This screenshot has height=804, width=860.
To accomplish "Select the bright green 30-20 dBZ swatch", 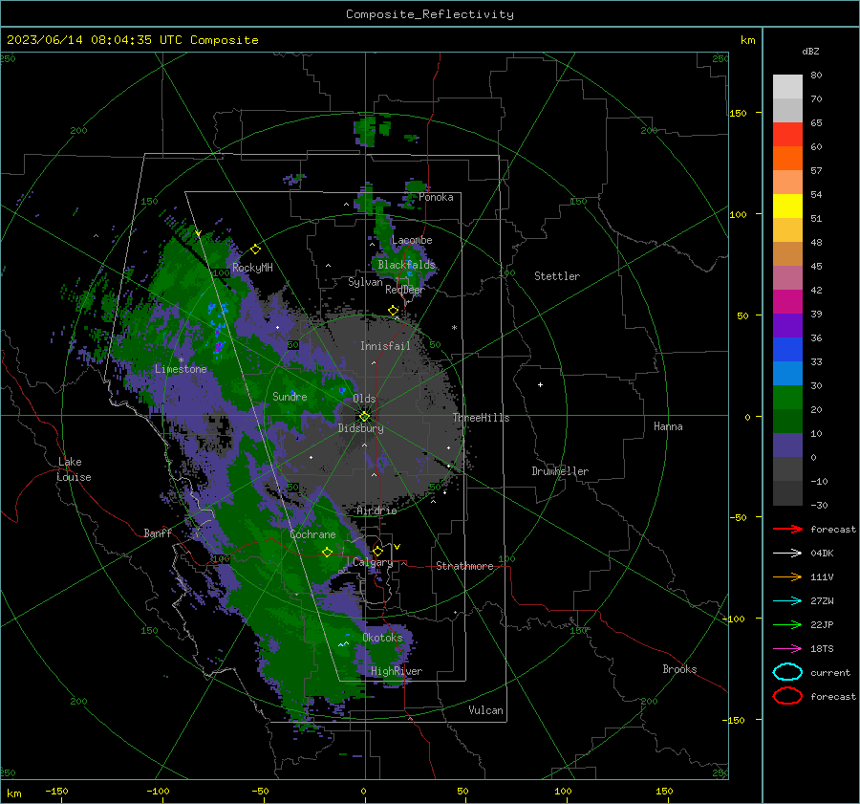I will tap(787, 398).
